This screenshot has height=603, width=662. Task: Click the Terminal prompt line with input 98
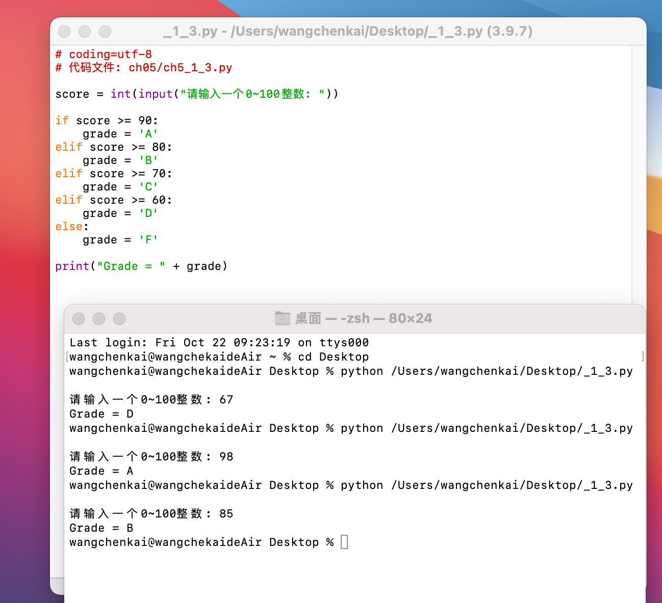coord(151,457)
